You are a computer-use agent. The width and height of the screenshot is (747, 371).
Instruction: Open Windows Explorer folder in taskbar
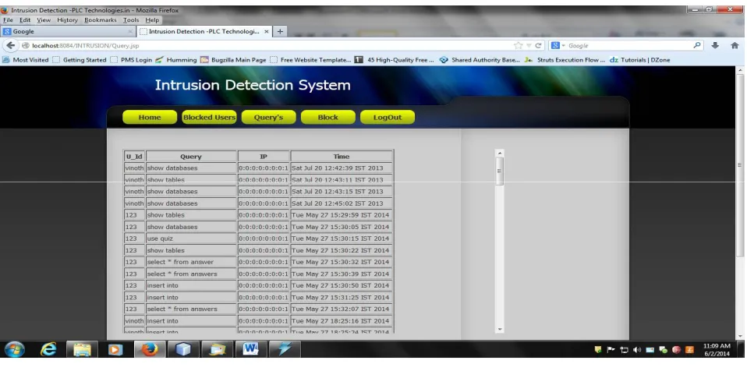(x=82, y=350)
